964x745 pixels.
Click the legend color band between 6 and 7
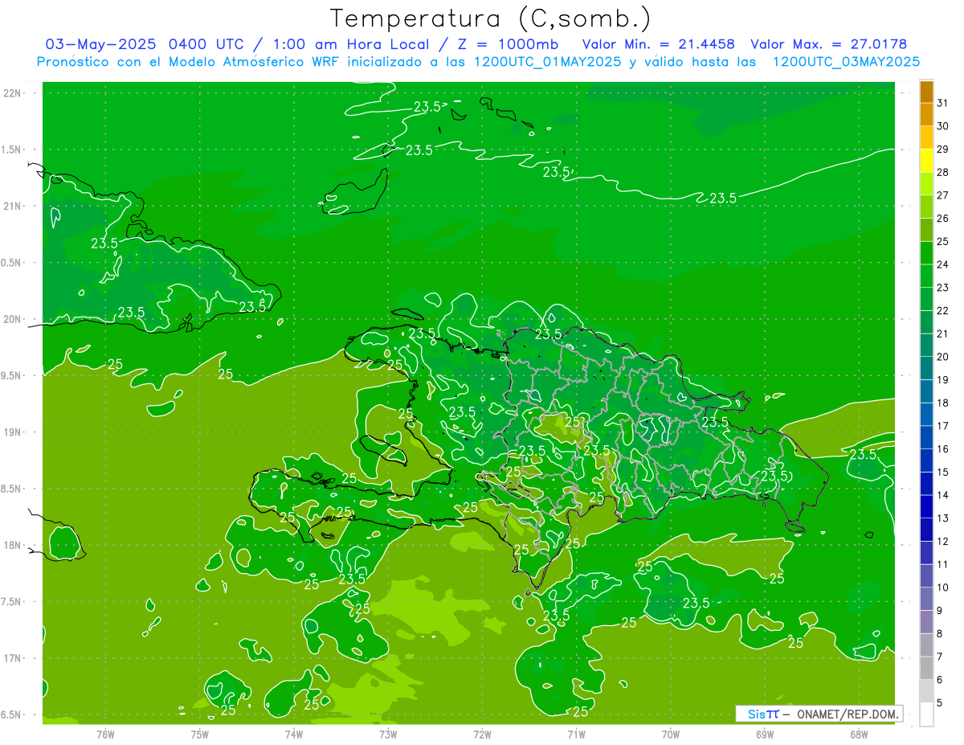pyautogui.click(x=926, y=669)
